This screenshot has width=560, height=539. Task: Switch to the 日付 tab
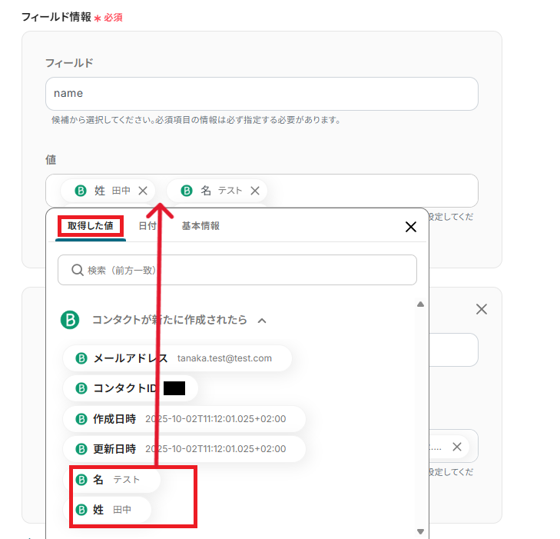(x=147, y=226)
